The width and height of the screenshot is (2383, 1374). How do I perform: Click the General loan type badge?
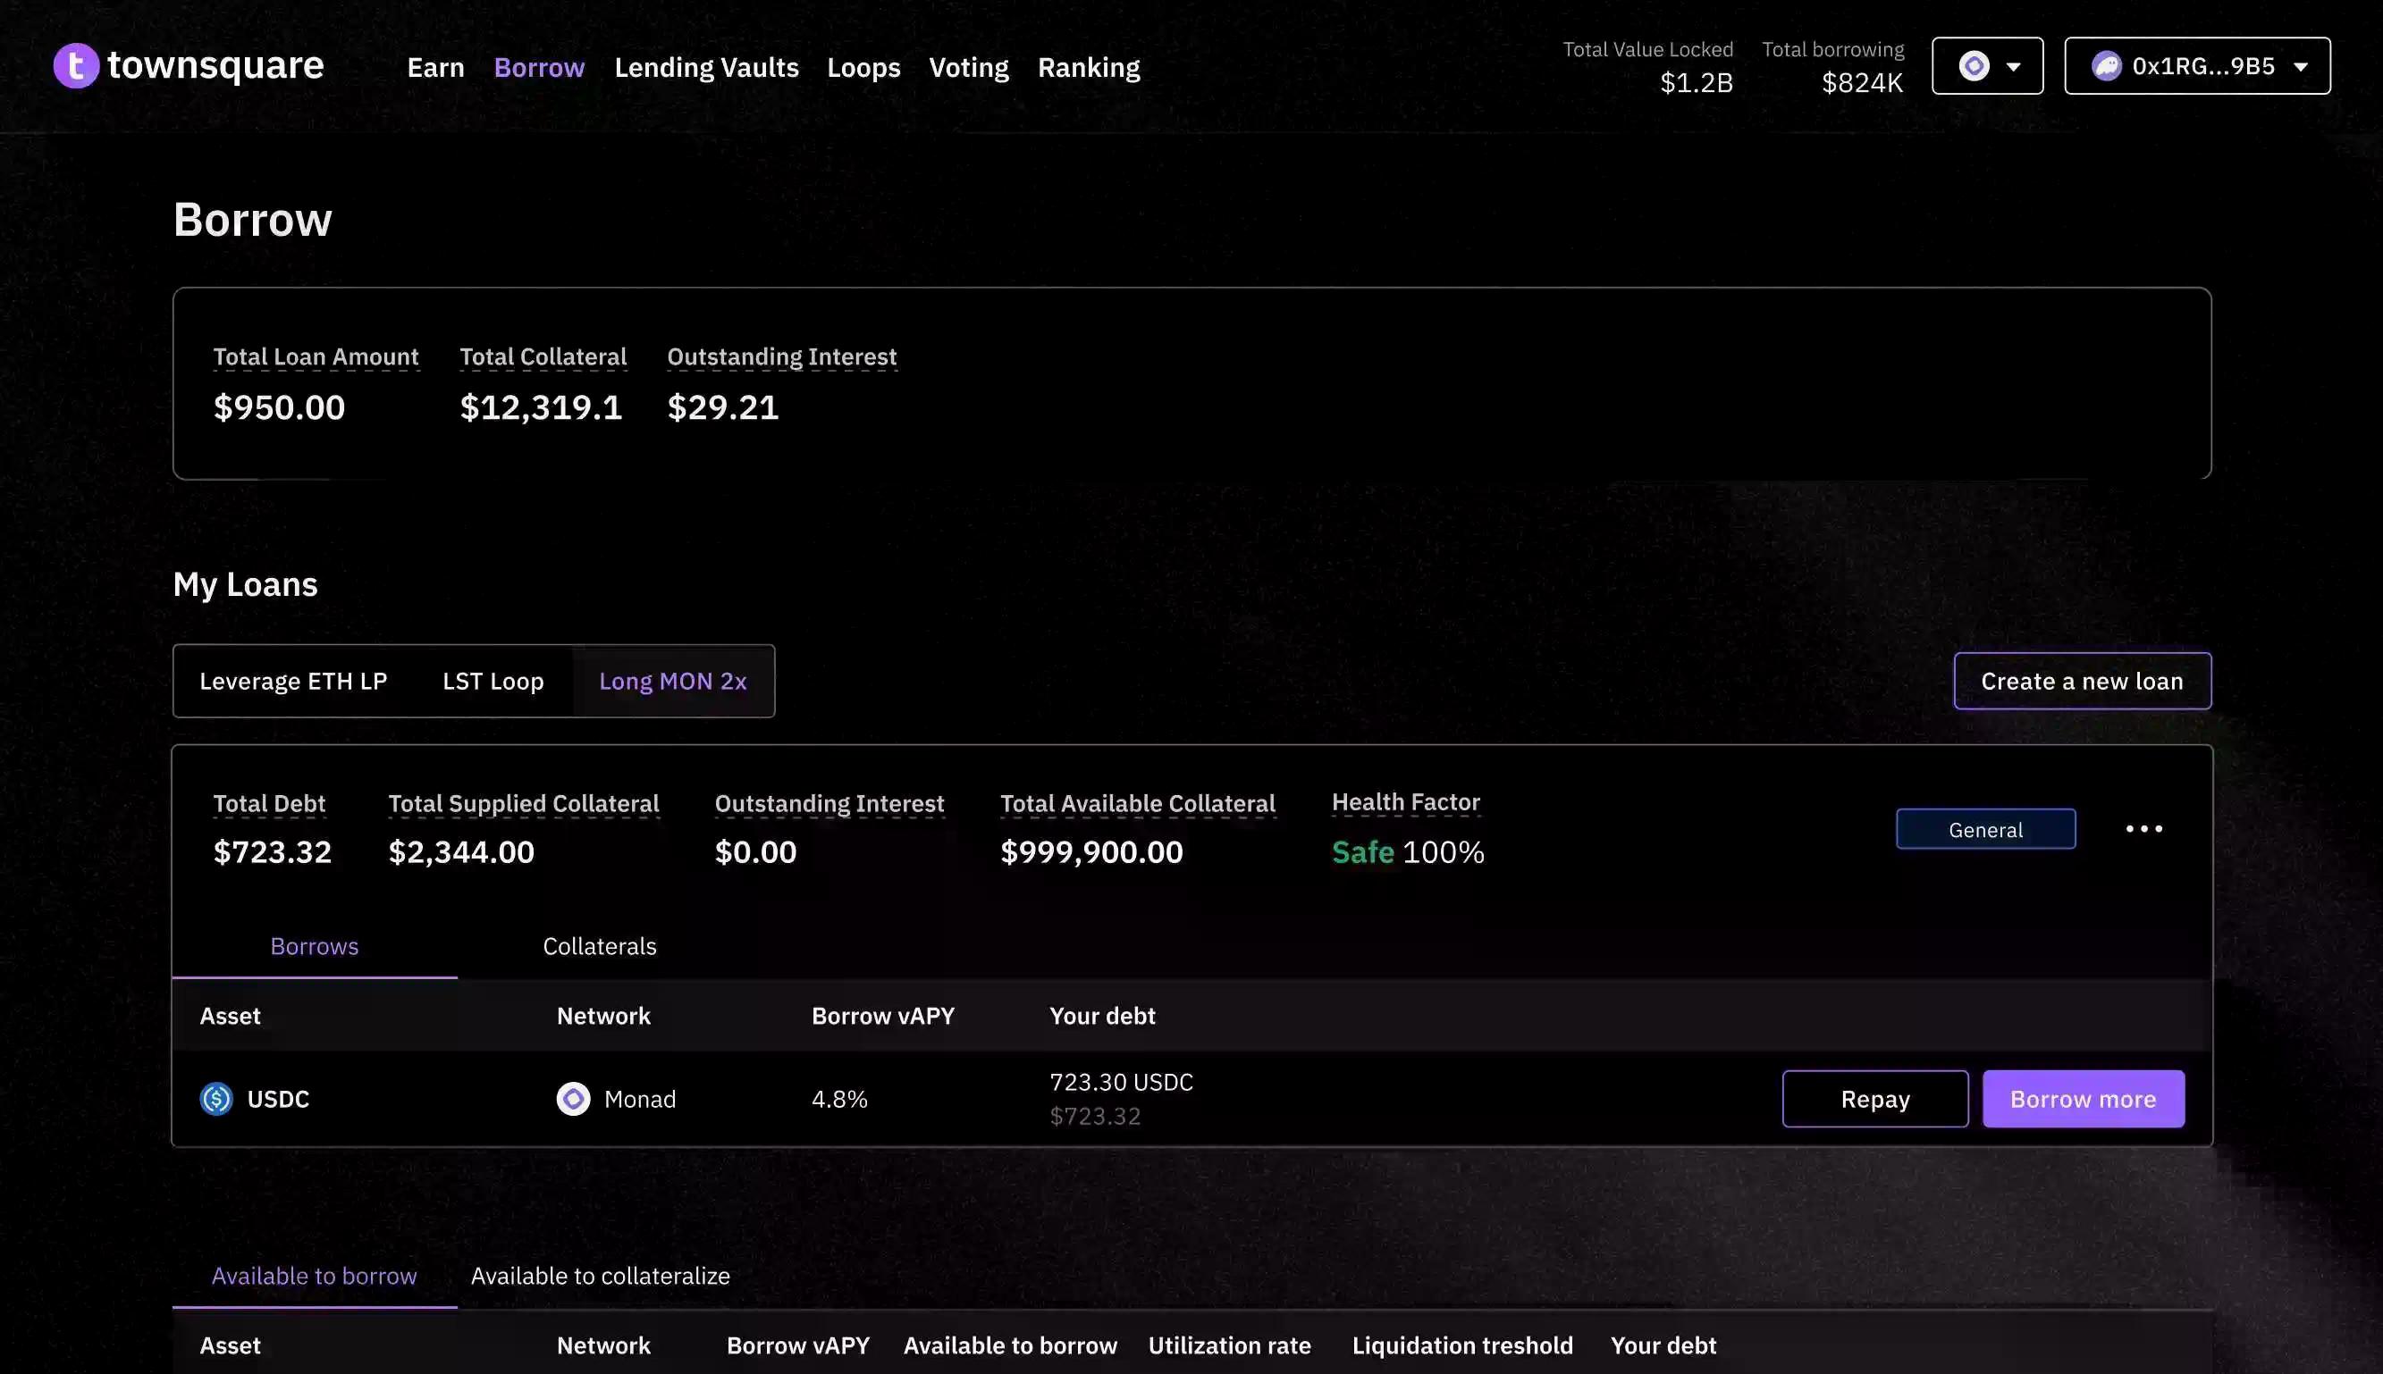(1984, 830)
